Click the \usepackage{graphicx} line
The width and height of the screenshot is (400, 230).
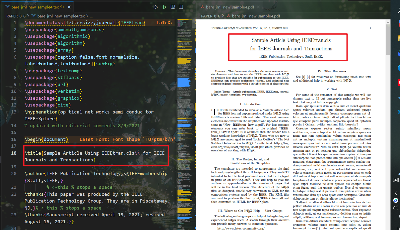point(53,98)
